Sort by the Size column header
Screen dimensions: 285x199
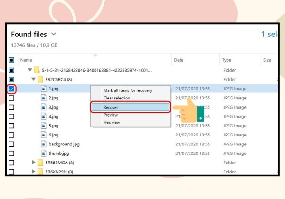click(267, 60)
